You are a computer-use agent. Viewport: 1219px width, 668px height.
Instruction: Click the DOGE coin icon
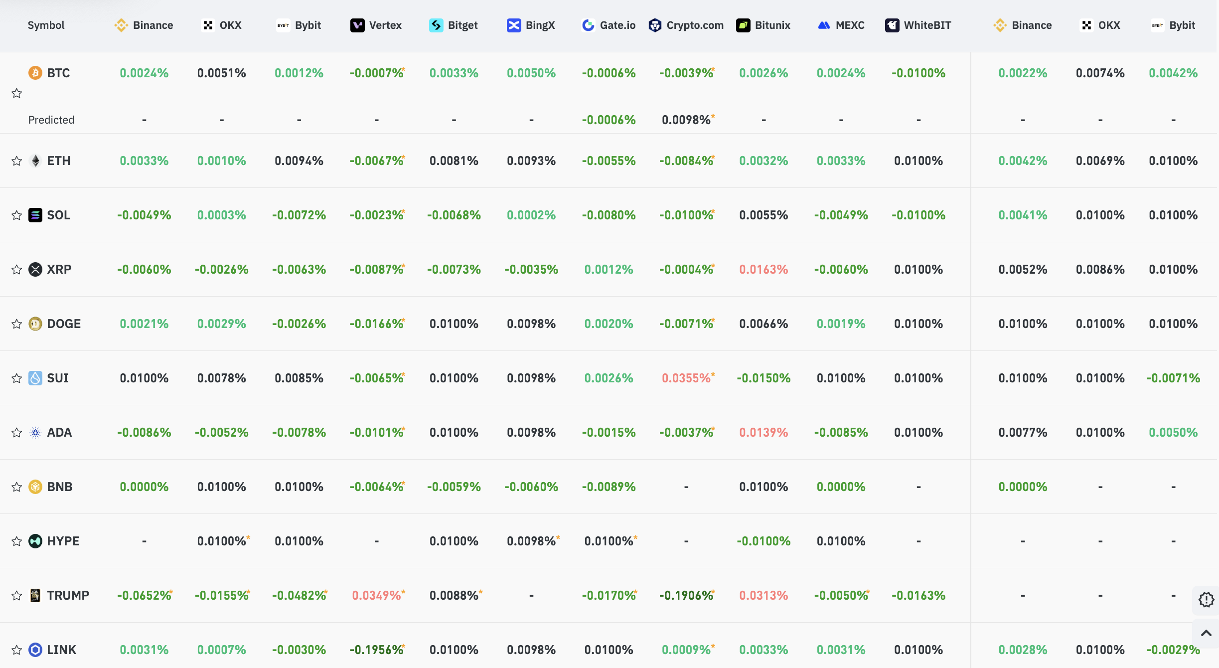pos(35,324)
